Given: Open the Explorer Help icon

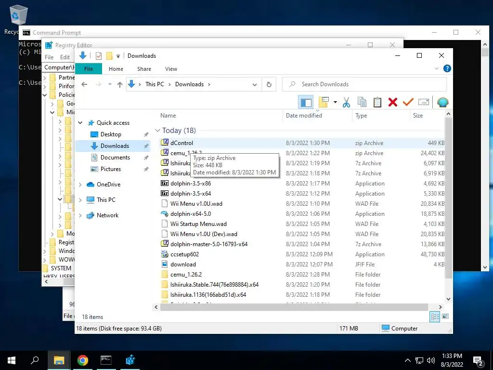Looking at the screenshot, I should coord(447,68).
